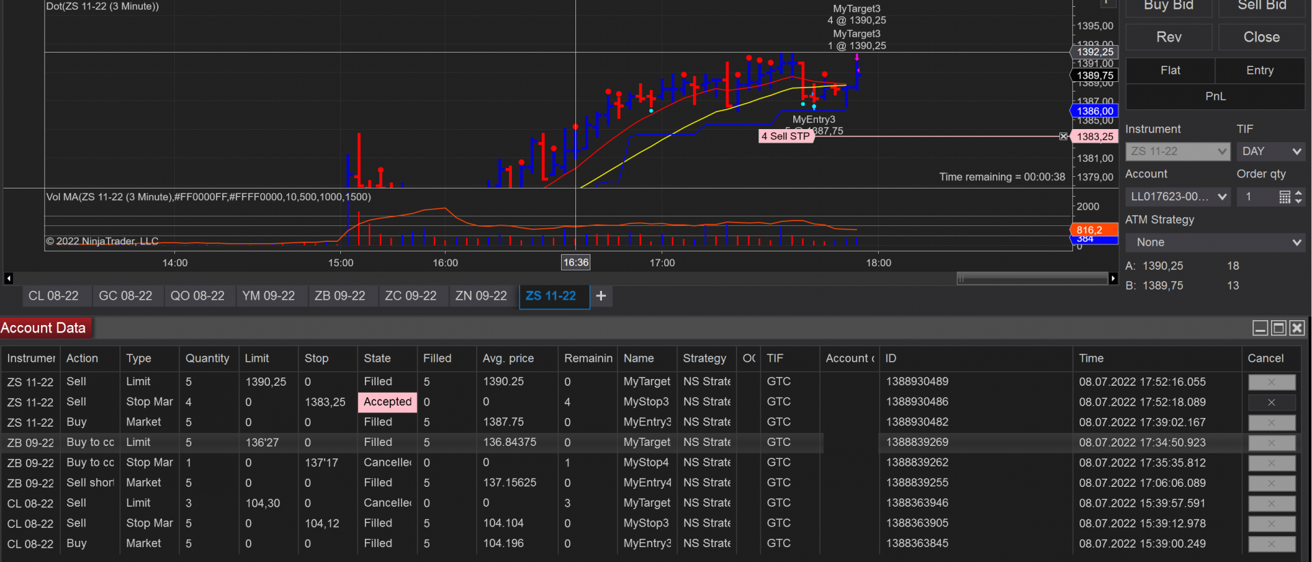Sort orders by the Instrument column header
The image size is (1312, 562).
click(x=31, y=359)
